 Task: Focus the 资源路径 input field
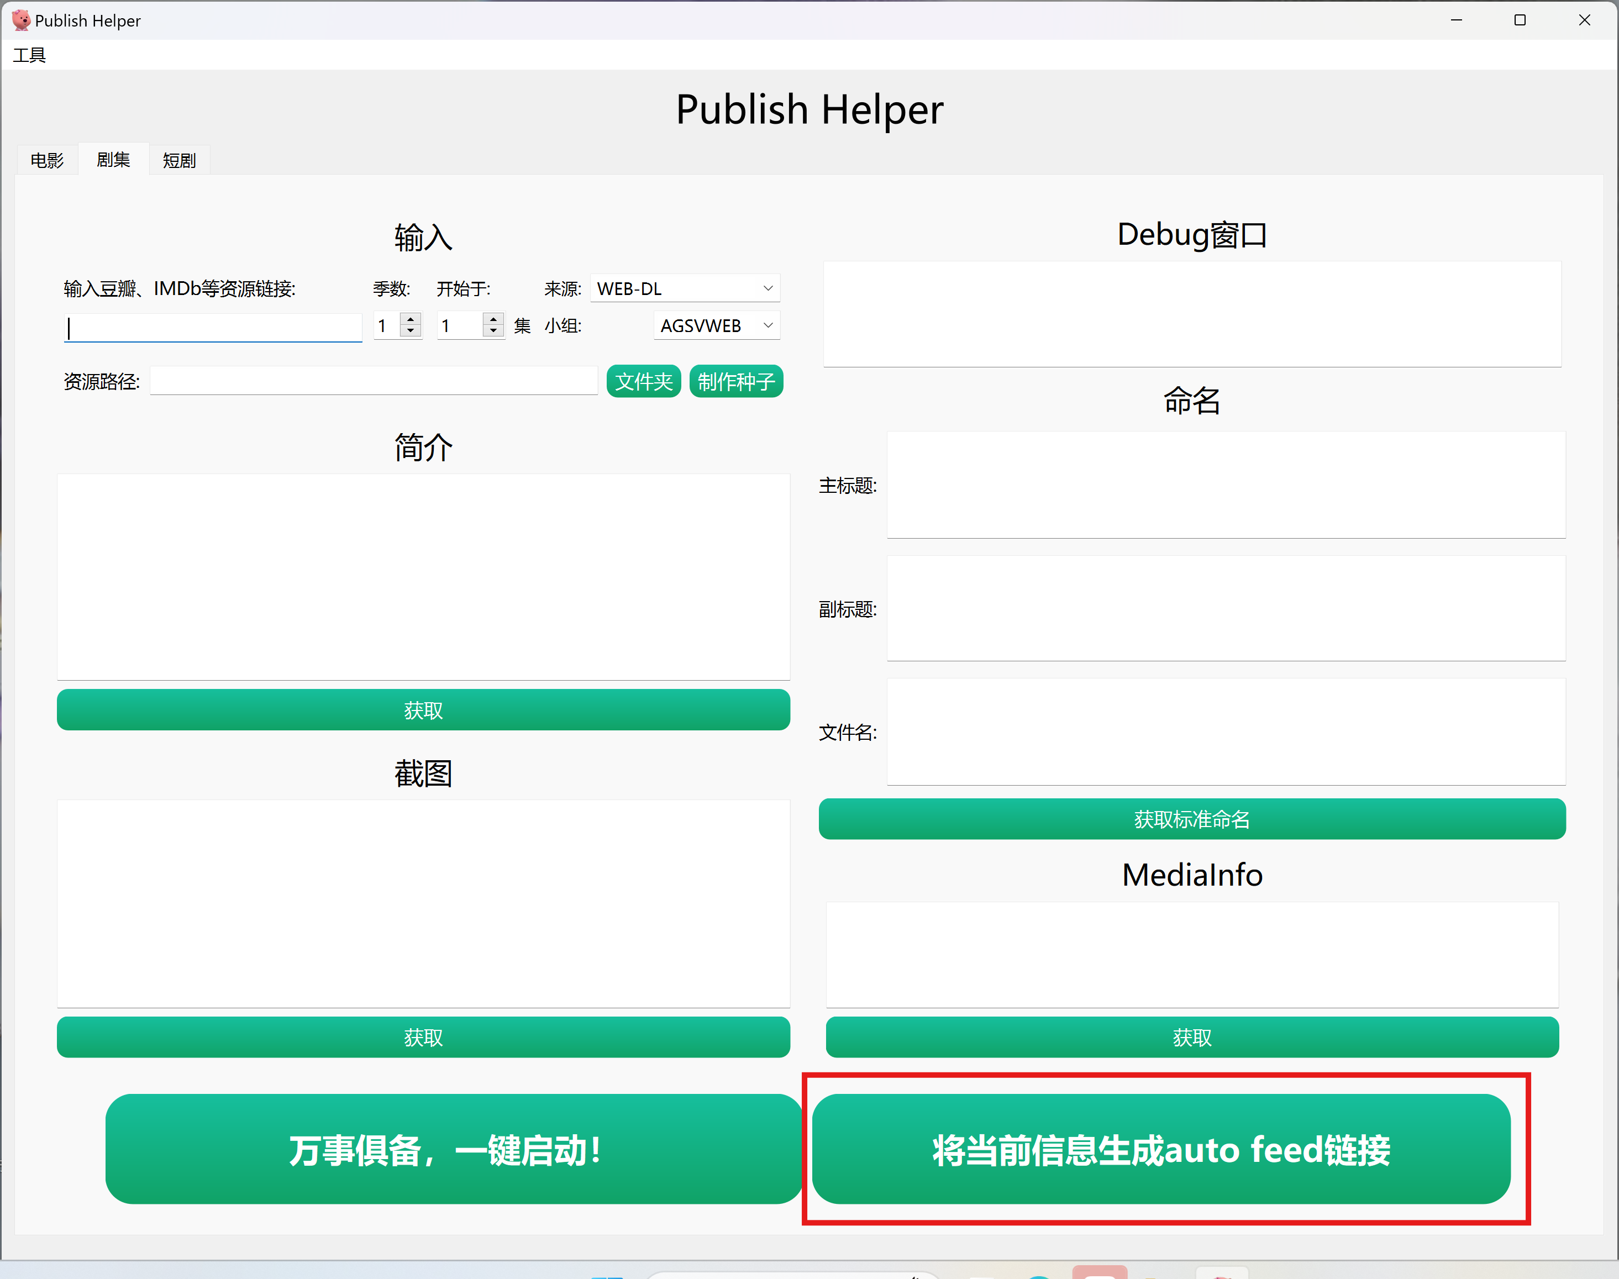pos(373,381)
